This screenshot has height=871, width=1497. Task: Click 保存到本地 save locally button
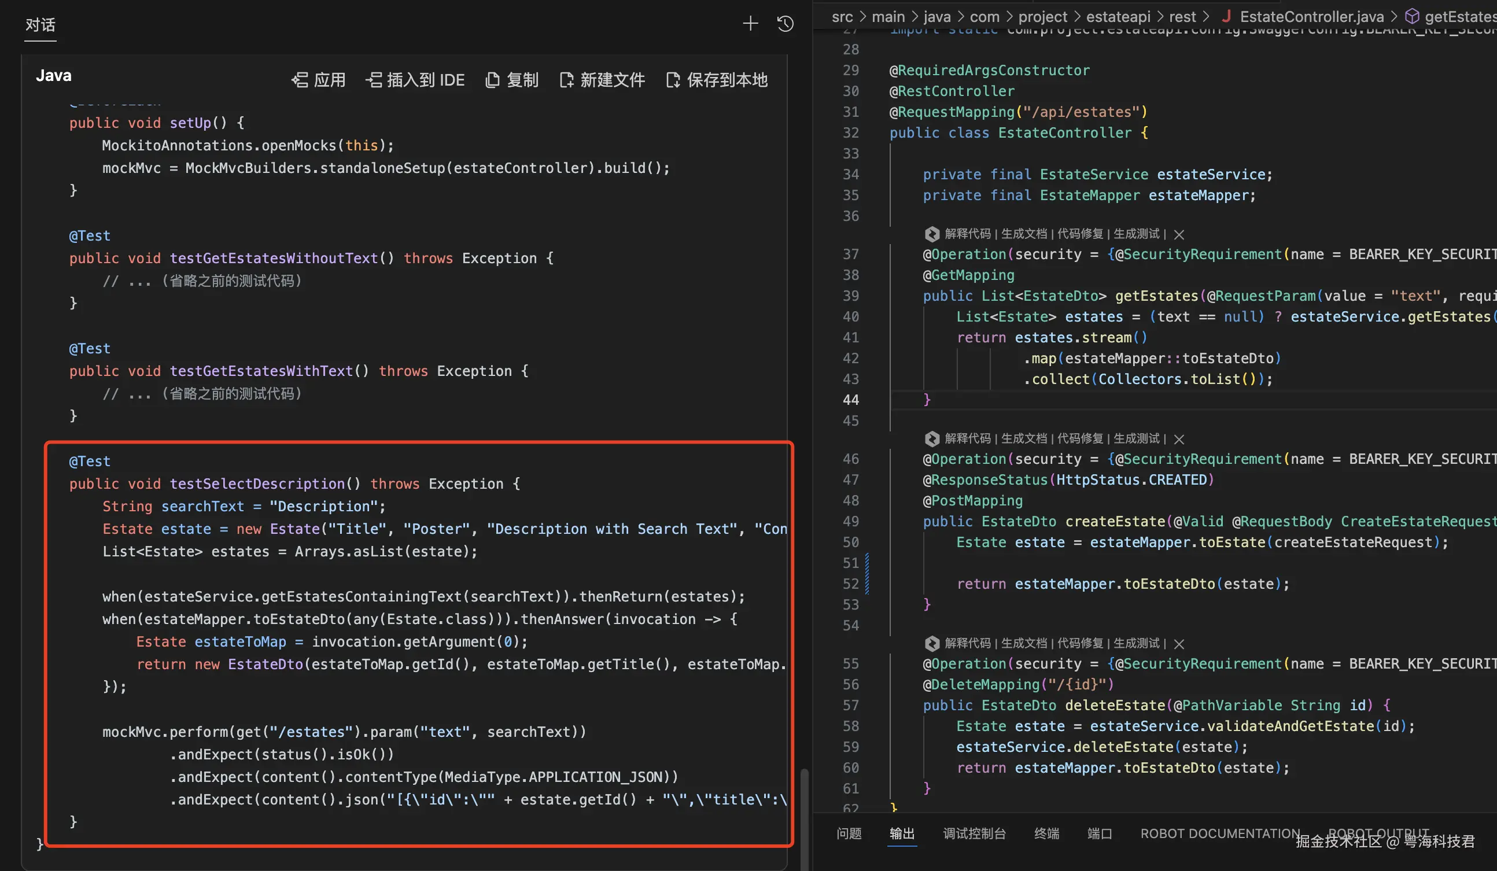click(717, 80)
